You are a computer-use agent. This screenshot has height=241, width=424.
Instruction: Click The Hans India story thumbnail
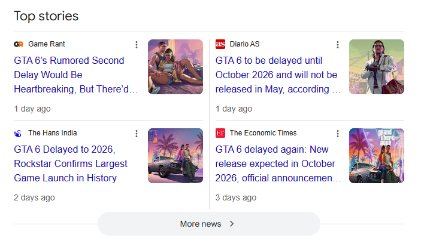(x=175, y=156)
